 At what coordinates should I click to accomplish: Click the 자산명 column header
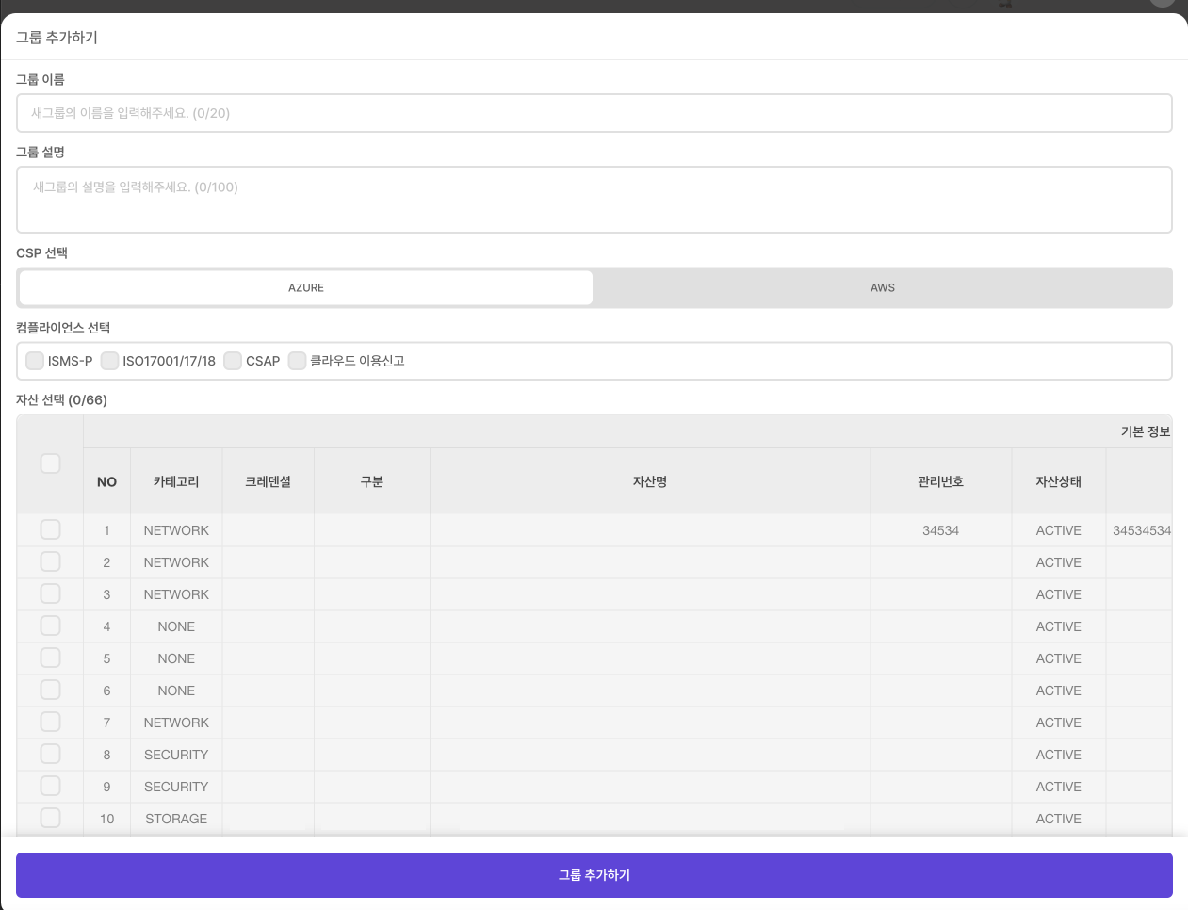650,481
